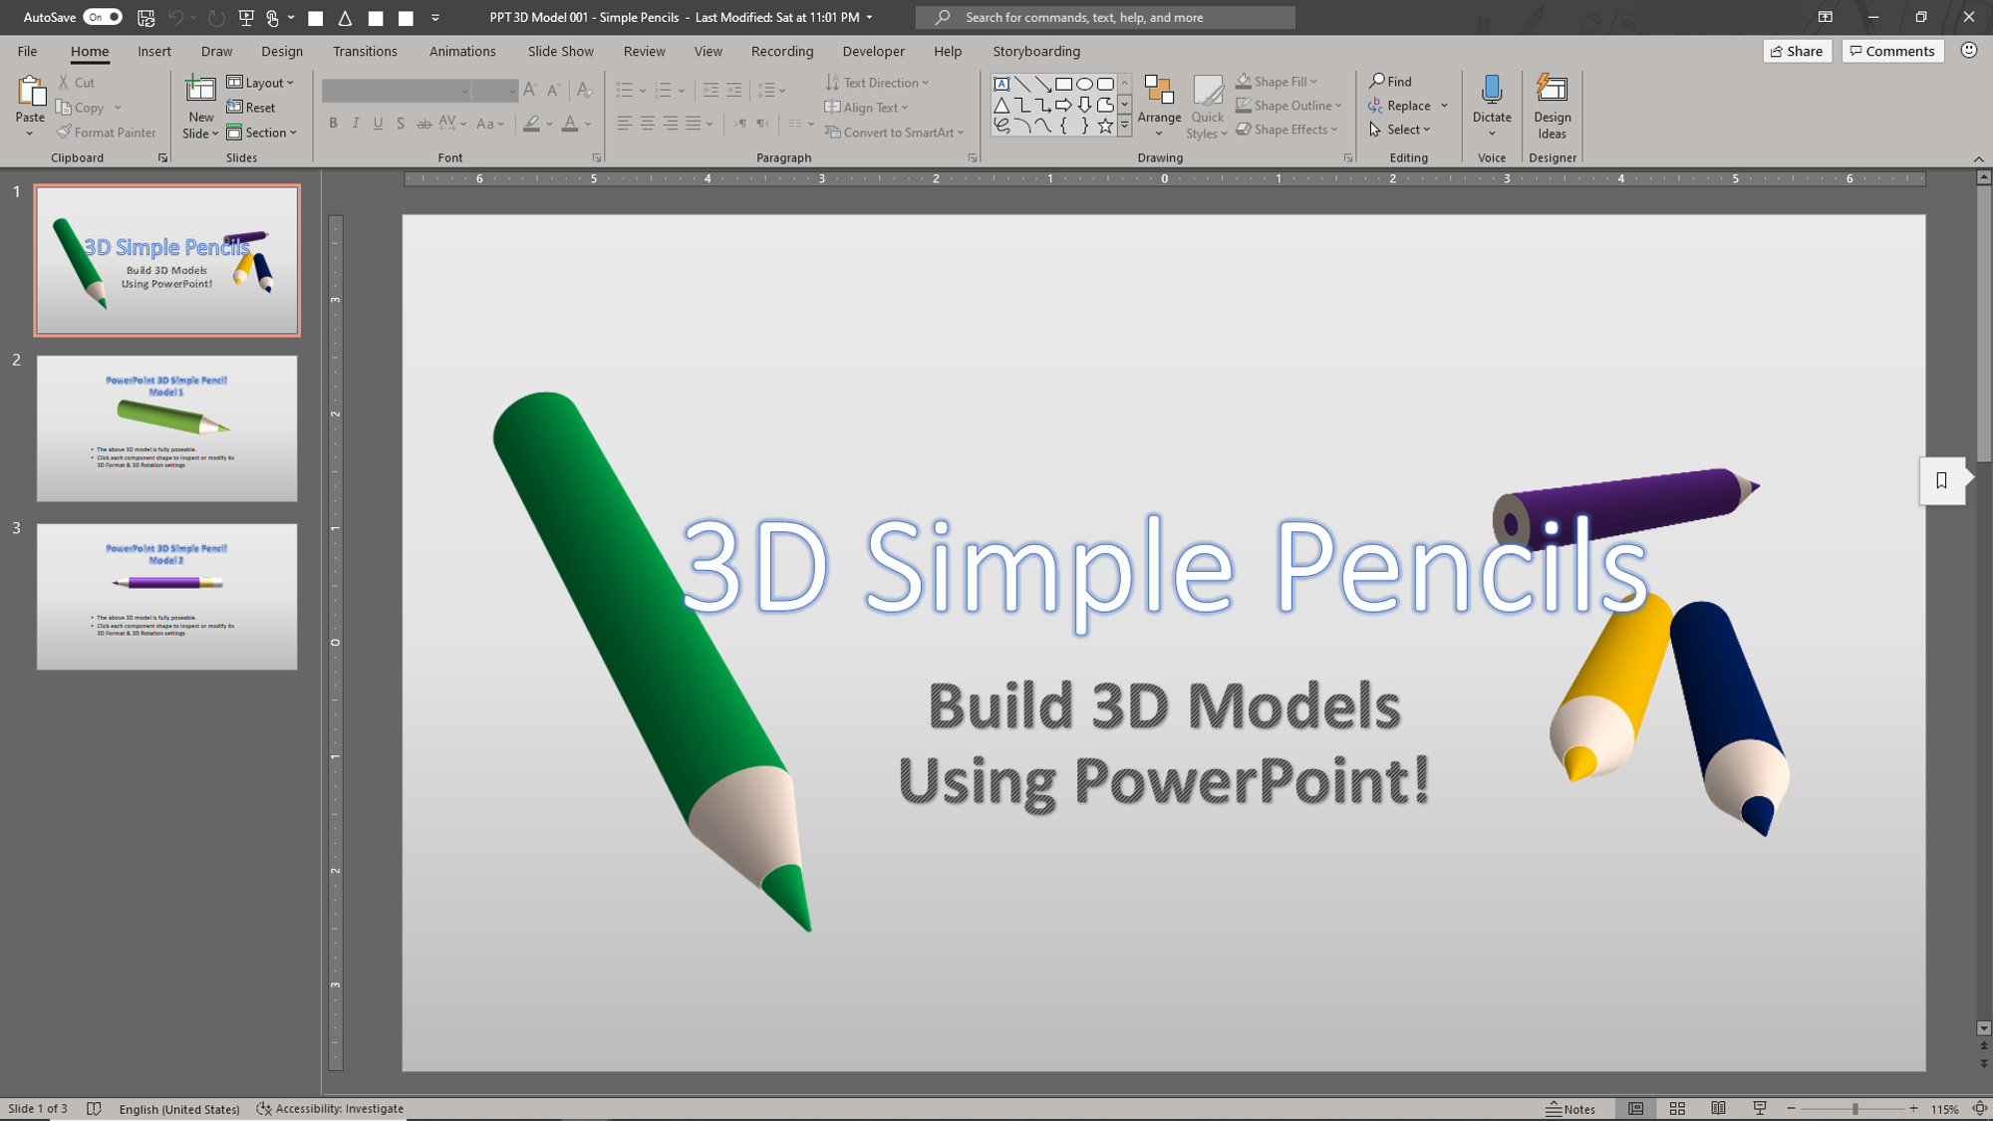Click the Dictate microphone icon
Image resolution: width=1993 pixels, height=1121 pixels.
tap(1491, 91)
